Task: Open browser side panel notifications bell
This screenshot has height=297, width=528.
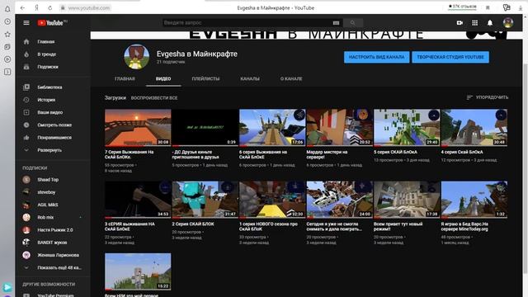Action: [x=7, y=9]
